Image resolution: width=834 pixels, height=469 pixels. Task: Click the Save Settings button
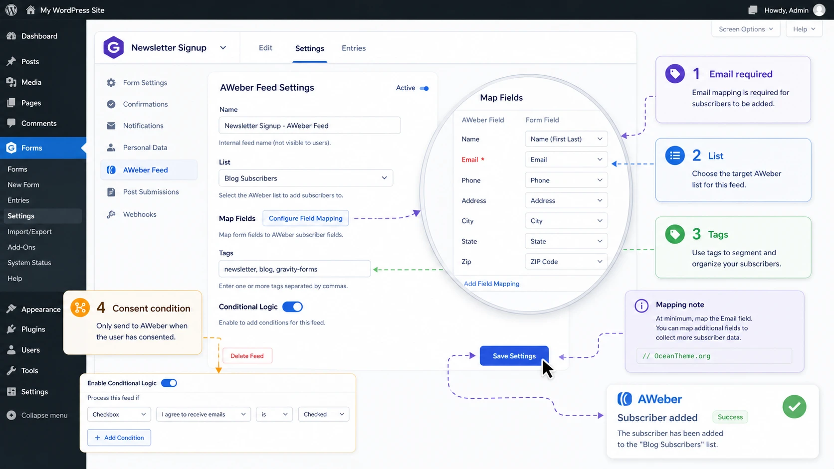coord(514,356)
